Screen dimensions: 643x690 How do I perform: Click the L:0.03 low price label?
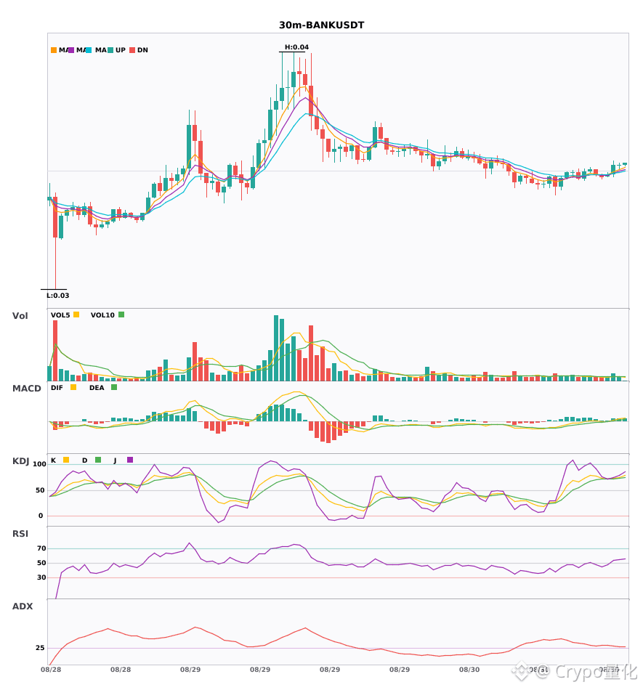(57, 296)
